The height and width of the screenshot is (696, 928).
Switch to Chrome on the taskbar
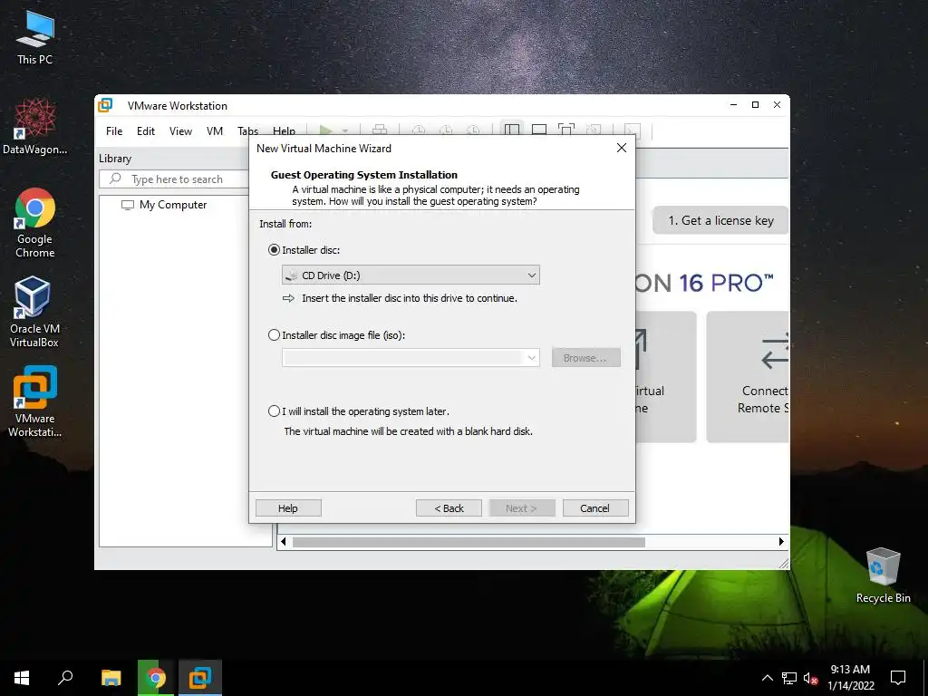click(156, 678)
